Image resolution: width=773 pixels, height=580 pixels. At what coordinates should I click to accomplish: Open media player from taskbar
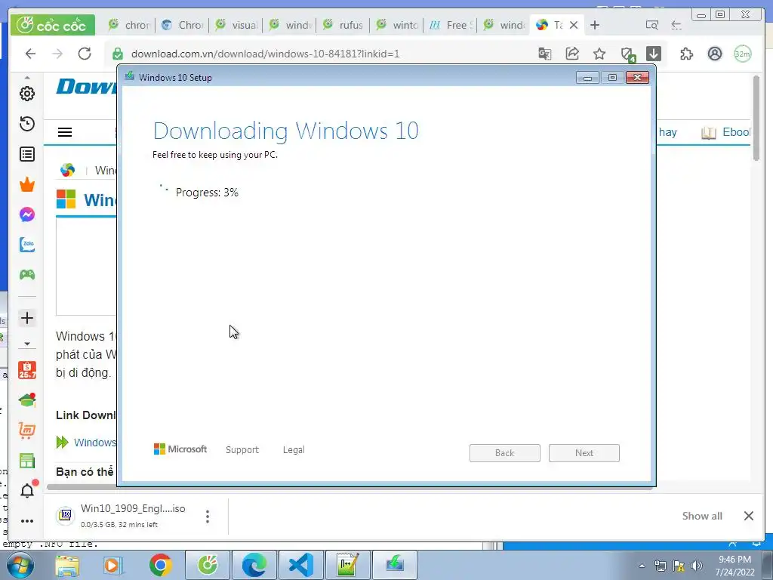tap(113, 565)
